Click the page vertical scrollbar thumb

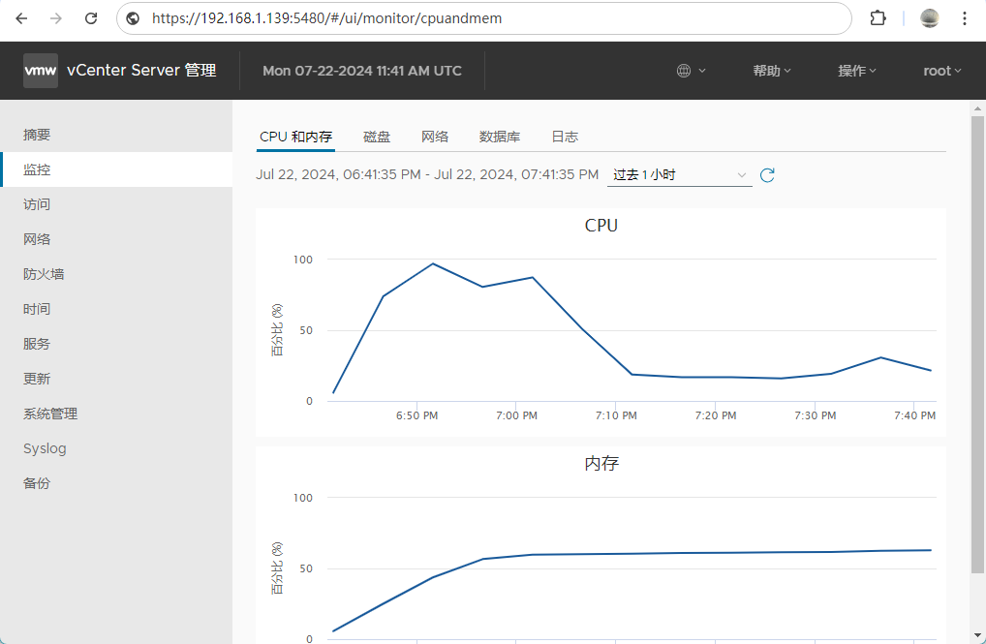pos(977,345)
